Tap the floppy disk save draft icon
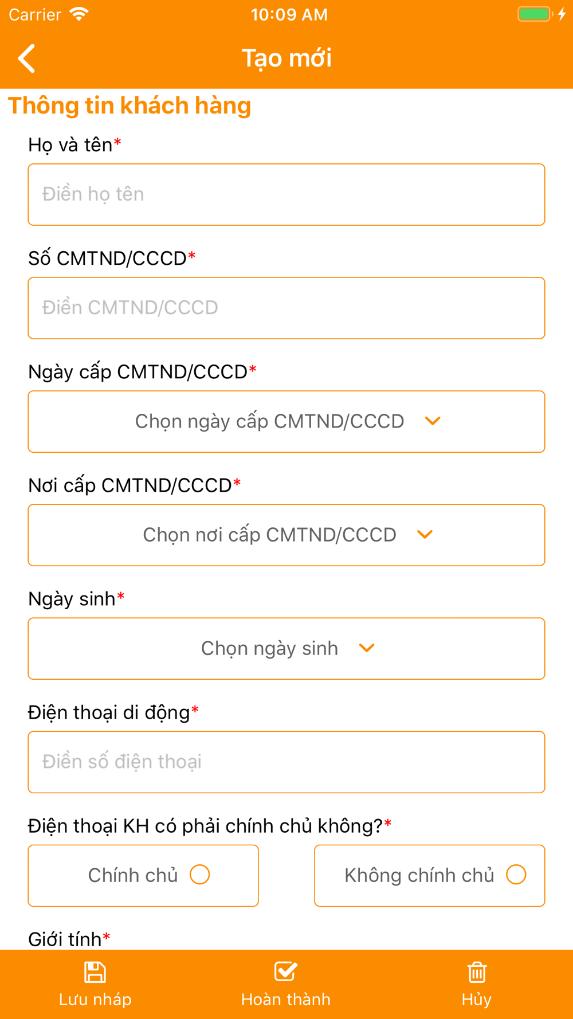This screenshot has width=573, height=1019. pyautogui.click(x=95, y=972)
